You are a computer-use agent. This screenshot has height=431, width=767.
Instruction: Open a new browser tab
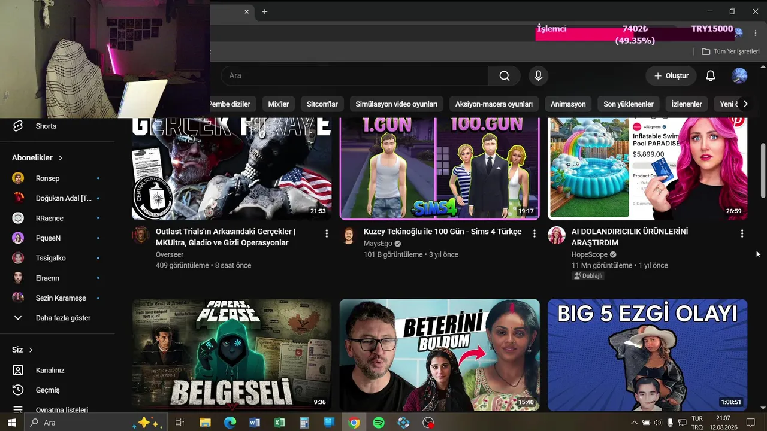coord(264,11)
